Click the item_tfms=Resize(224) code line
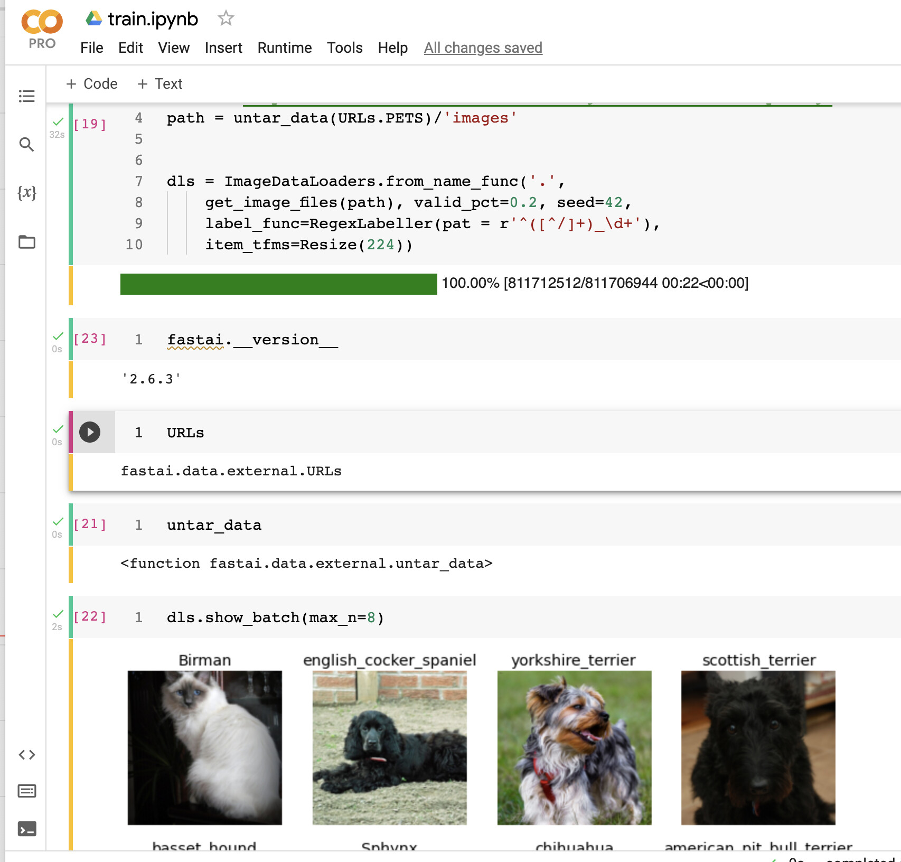901x862 pixels. tap(309, 245)
